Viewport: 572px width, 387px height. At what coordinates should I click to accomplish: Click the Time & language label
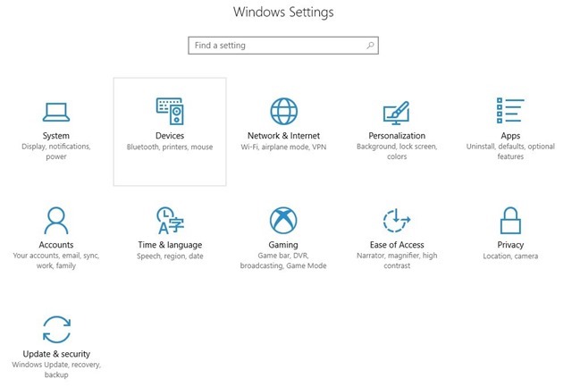pos(170,245)
